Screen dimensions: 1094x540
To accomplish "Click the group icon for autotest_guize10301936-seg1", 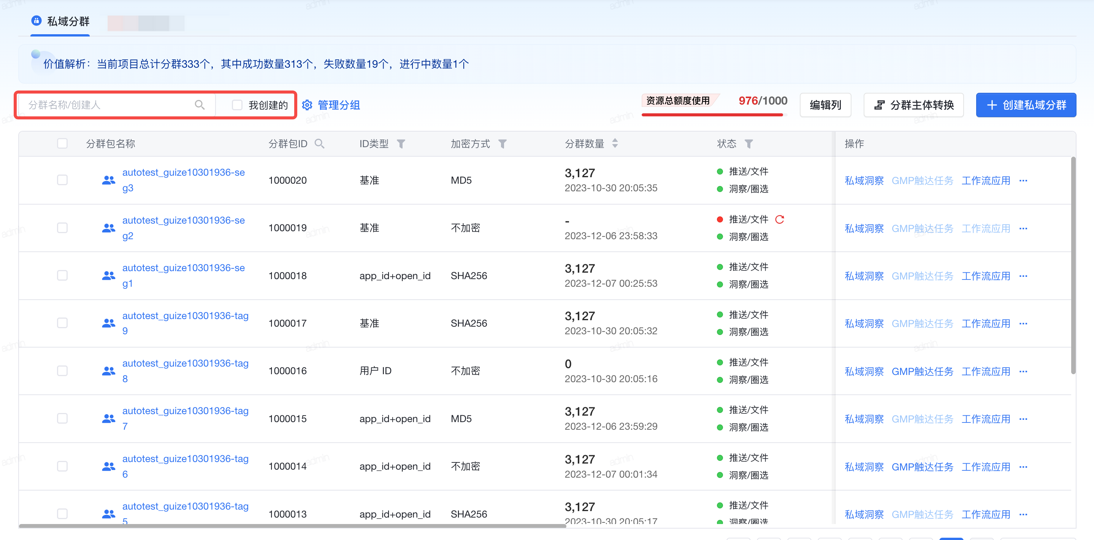I will tap(109, 276).
